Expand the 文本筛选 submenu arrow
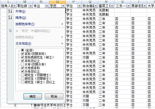Viewport: 155px width, 109px height. click(62, 43)
